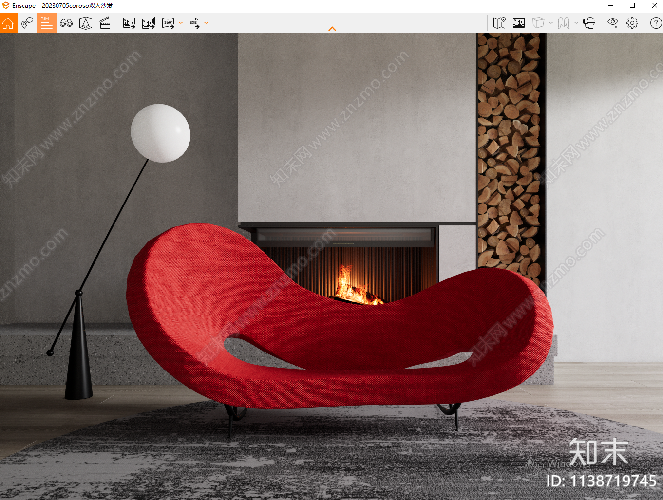
Task: Expand the EXE export options dropdown
Action: point(206,23)
